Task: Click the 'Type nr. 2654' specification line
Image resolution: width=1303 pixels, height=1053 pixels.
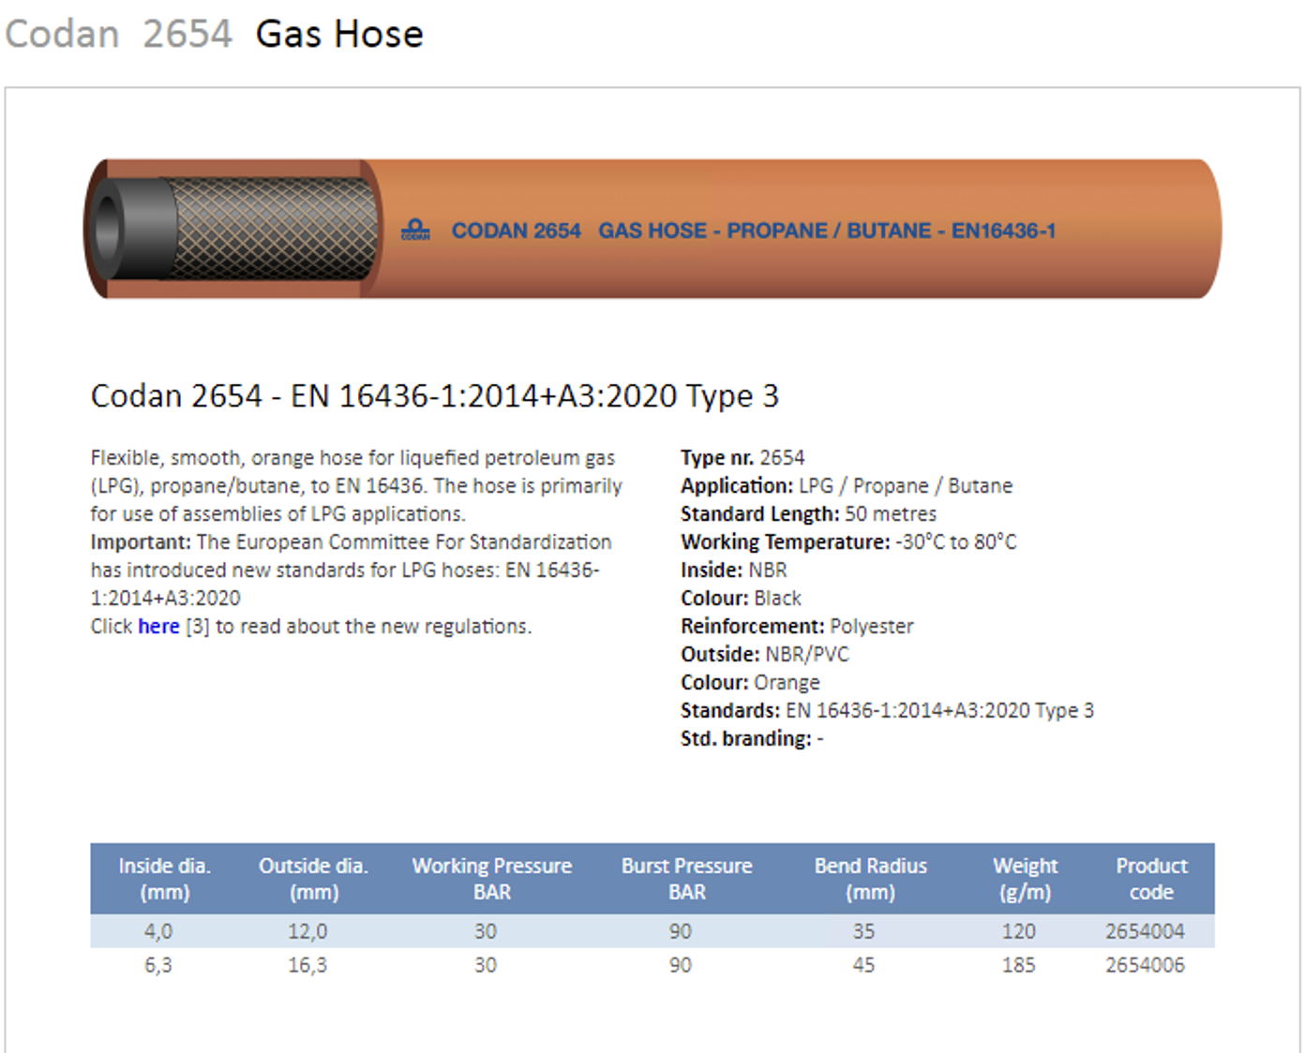Action: point(742,458)
